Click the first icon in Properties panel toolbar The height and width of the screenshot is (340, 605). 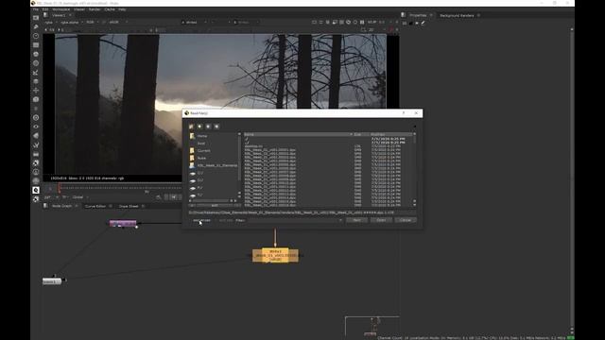[x=405, y=23]
